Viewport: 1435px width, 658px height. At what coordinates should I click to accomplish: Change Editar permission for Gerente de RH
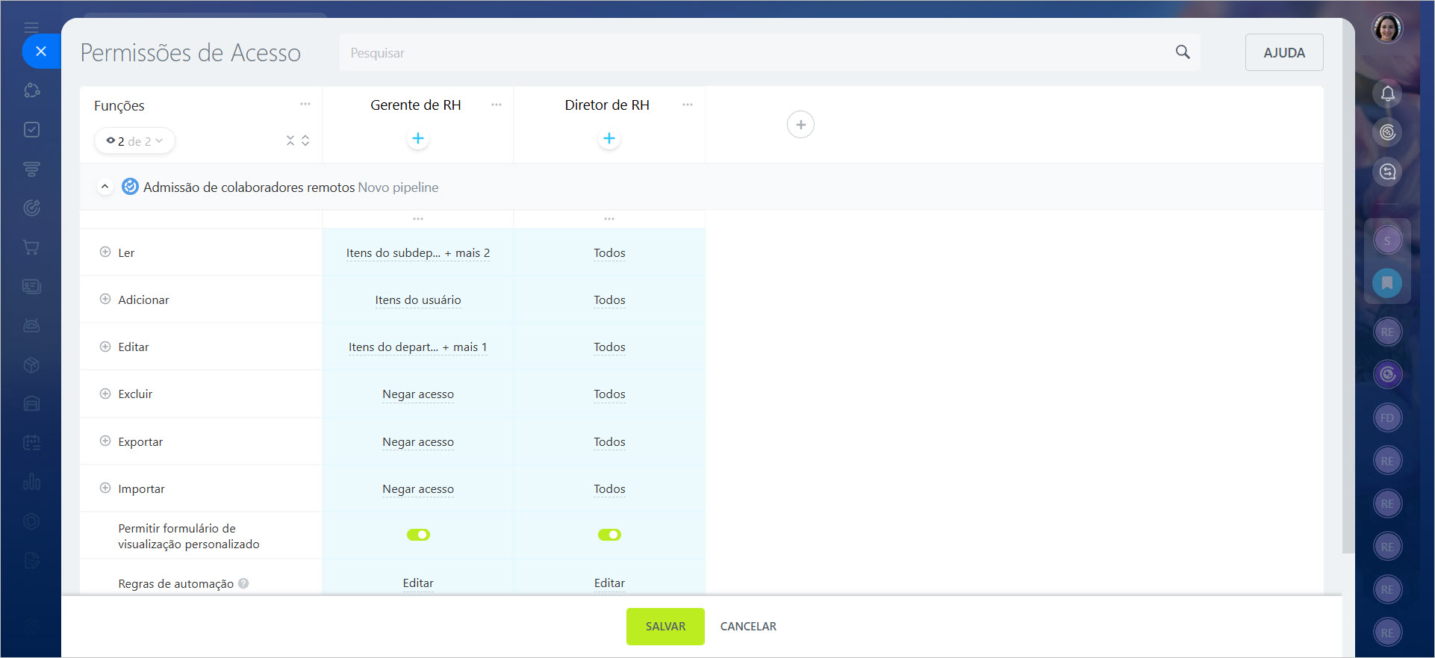[418, 347]
